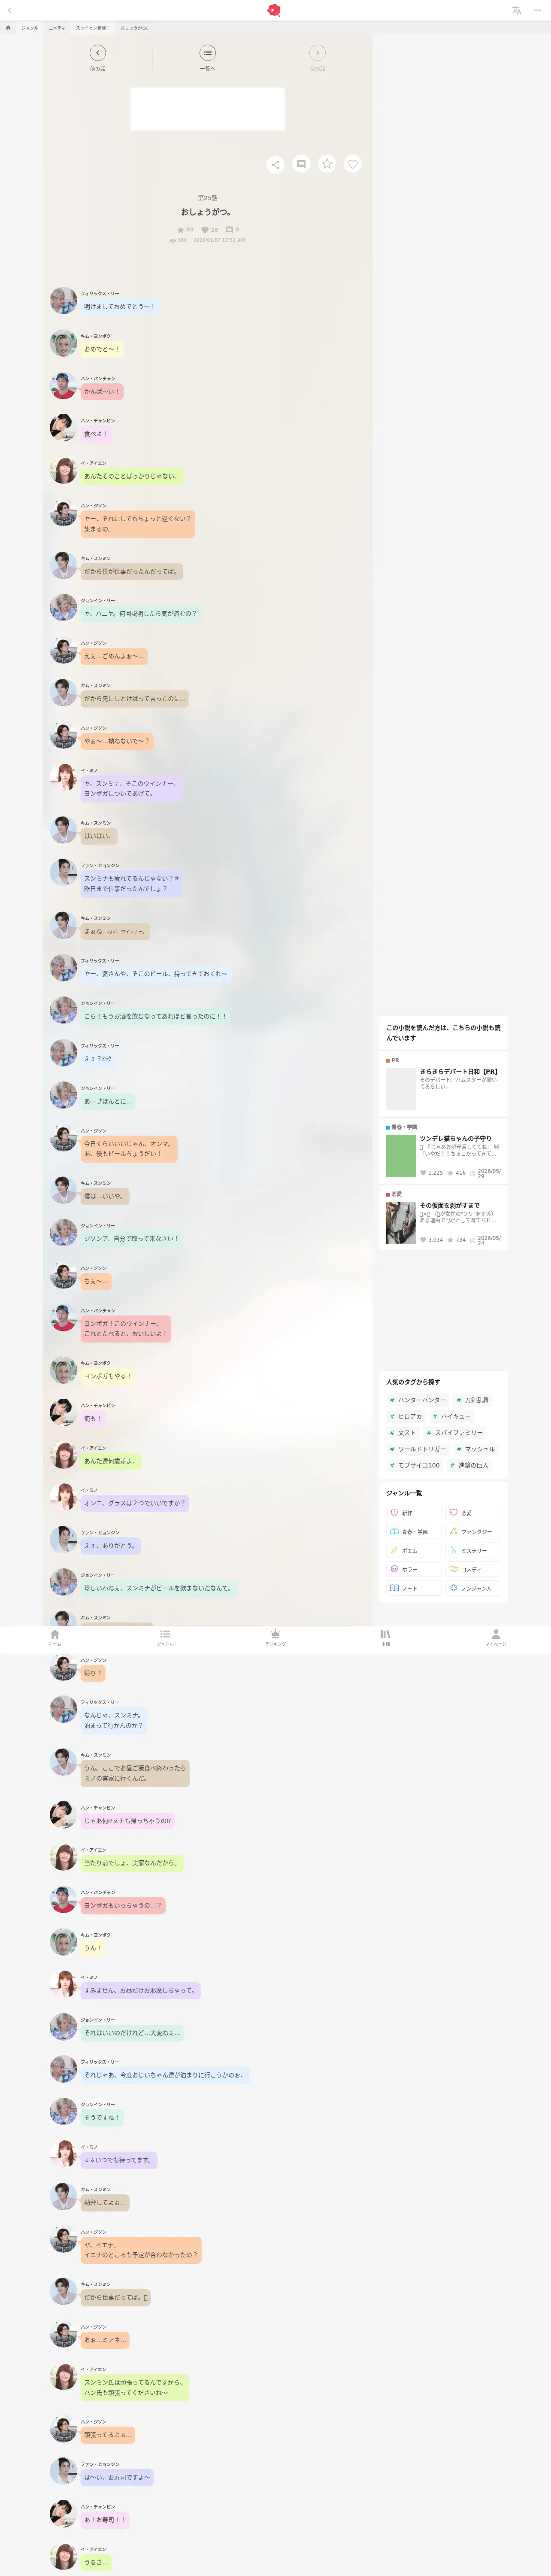Image resolution: width=551 pixels, height=2576 pixels.
Task: Click the red site logo in the header
Action: [274, 10]
